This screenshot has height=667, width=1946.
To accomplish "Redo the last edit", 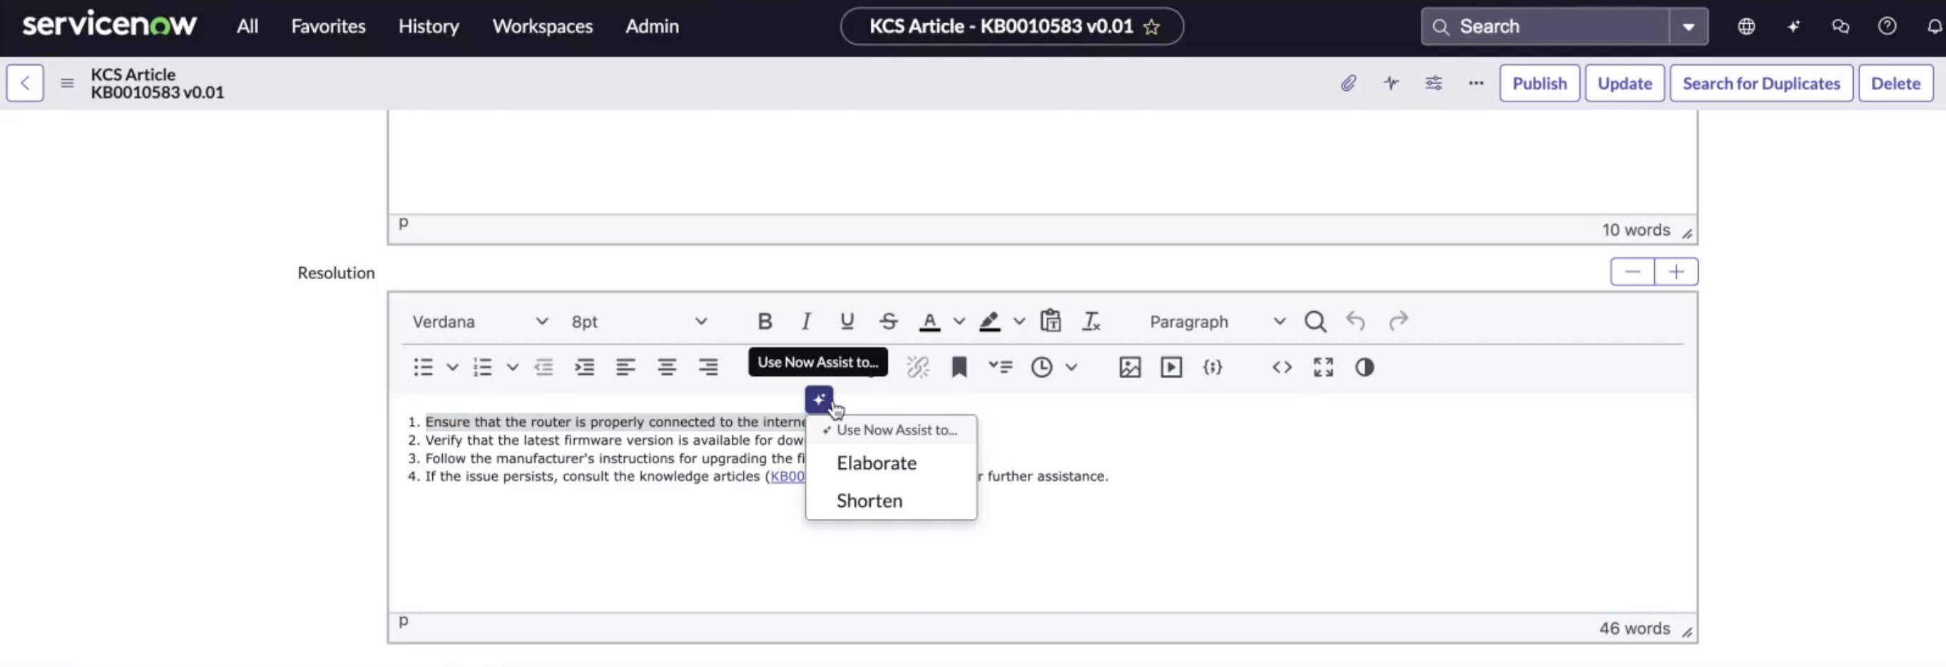I will tap(1398, 321).
